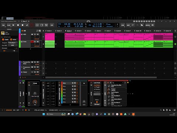
Task: Click the Redo arrow icon
Action: [x=137, y=25]
